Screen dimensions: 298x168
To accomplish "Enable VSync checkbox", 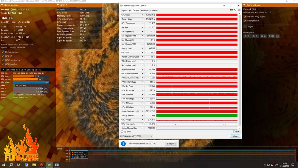I will [x=245, y=27].
